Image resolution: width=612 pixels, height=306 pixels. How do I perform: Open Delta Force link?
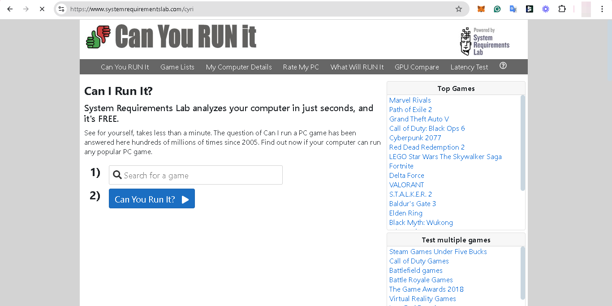tap(407, 176)
